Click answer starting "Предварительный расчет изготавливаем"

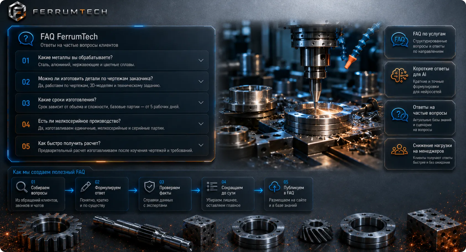pyautogui.click(x=116, y=151)
